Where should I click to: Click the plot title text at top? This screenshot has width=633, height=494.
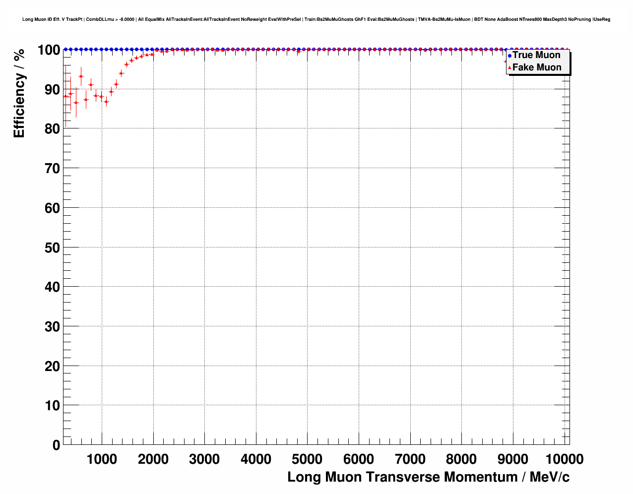point(316,19)
